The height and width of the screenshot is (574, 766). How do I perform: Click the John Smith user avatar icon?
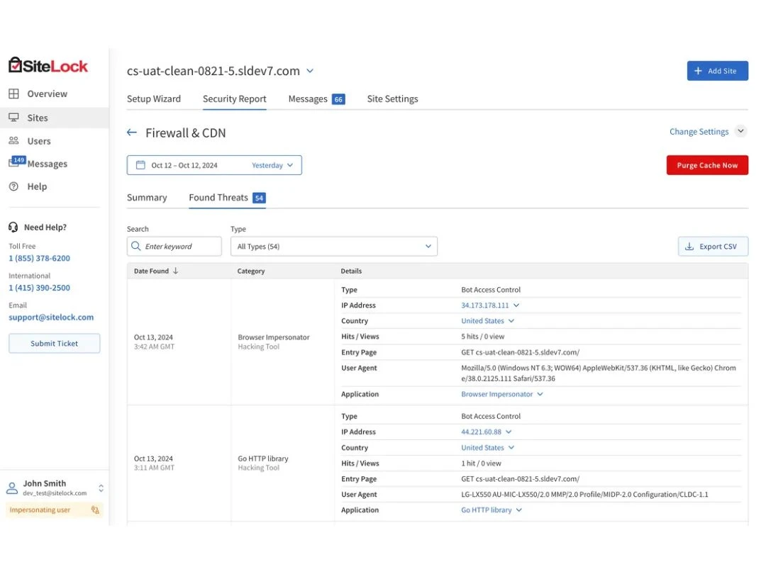12,488
